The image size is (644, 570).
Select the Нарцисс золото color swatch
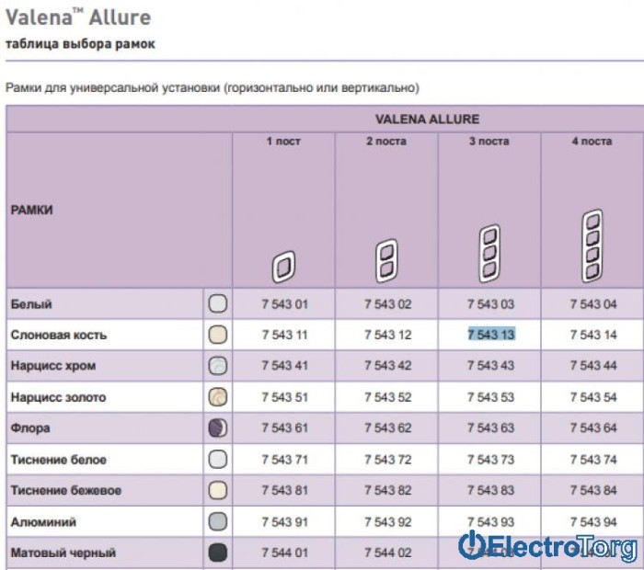pyautogui.click(x=218, y=397)
